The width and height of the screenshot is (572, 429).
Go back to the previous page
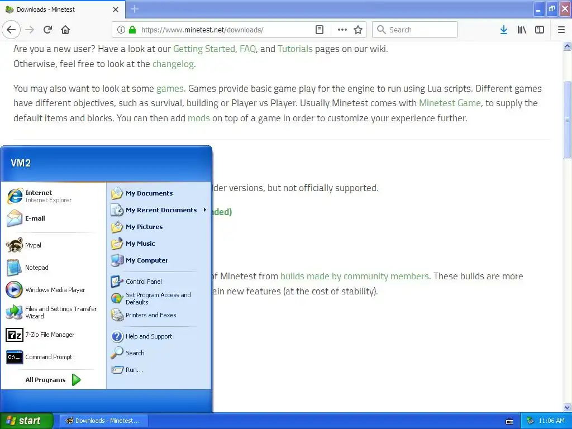11,30
